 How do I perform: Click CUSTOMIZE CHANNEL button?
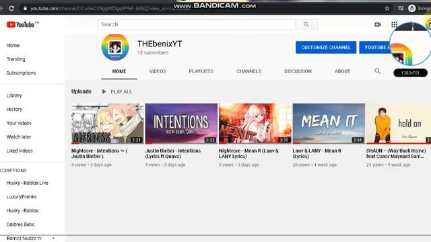326,48
